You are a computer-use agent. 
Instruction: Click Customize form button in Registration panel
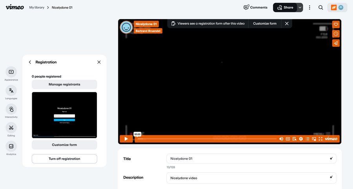[64, 145]
